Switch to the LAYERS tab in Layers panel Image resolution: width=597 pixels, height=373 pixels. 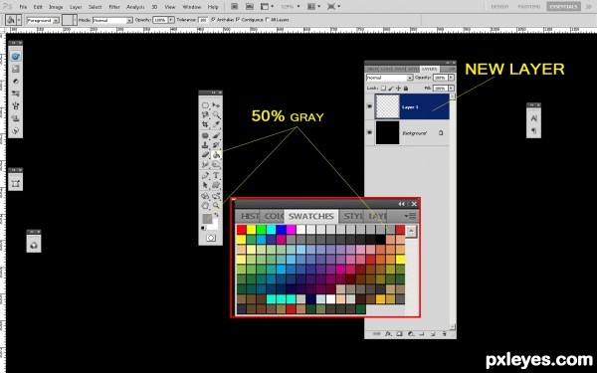coord(430,69)
